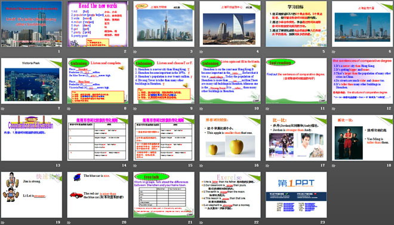This screenshot has width=394, height=225.
Task: Click the animation star under slide 10
Action: (201, 109)
